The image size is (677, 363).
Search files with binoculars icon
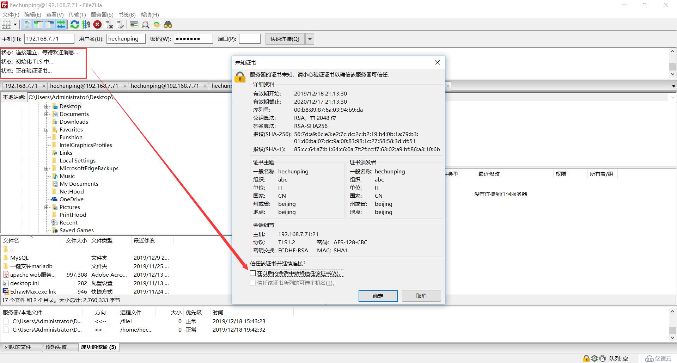coord(168,25)
